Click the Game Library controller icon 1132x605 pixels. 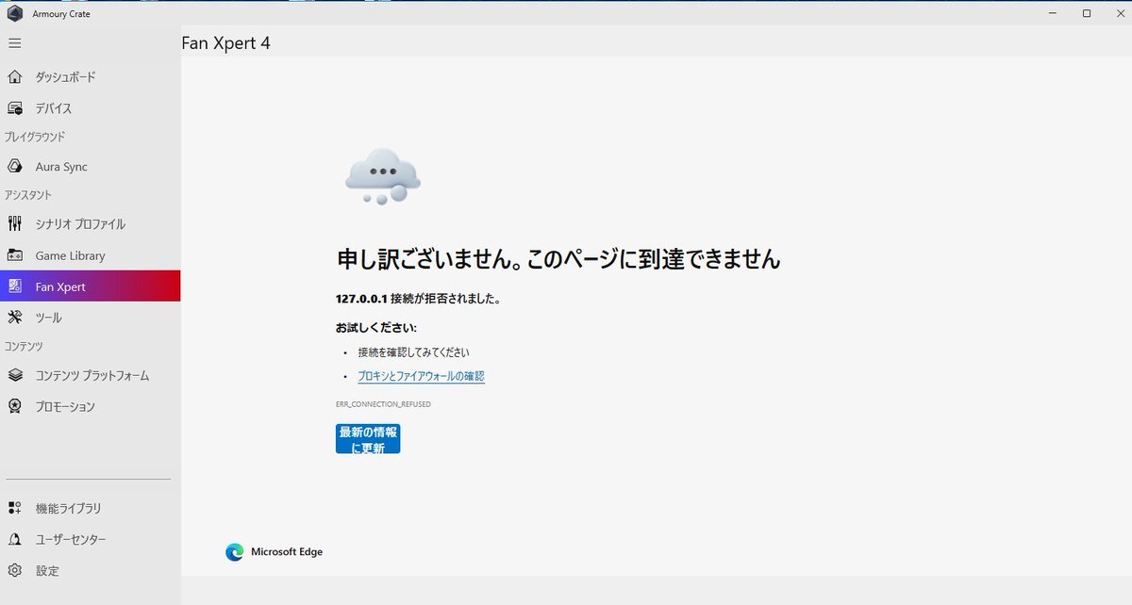click(15, 255)
